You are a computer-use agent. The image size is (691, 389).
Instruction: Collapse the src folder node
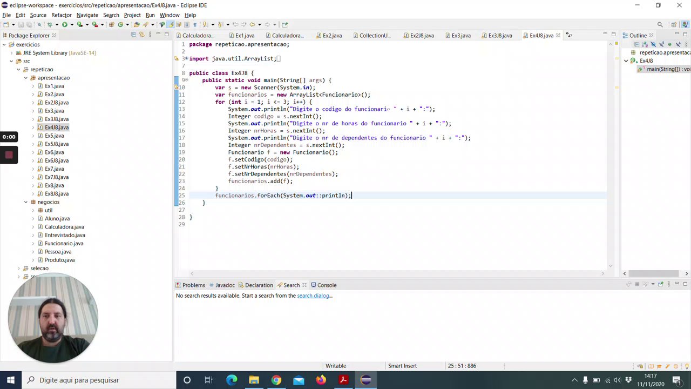(11, 61)
